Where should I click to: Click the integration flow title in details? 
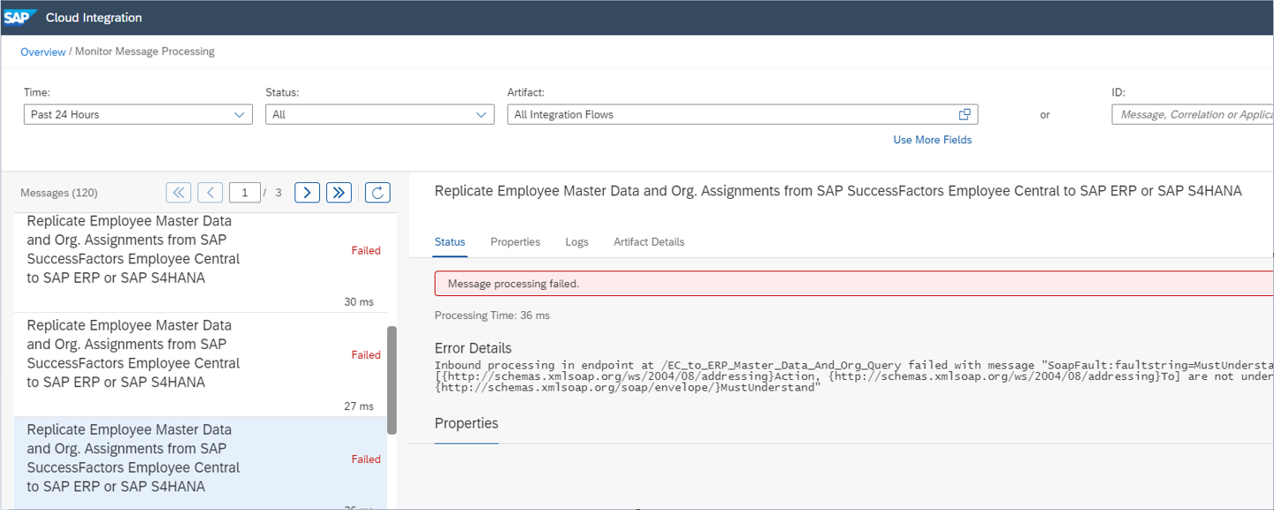point(838,191)
